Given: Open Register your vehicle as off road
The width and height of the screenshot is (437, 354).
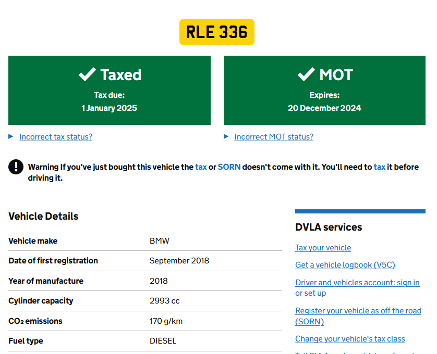Looking at the screenshot, I should click(x=358, y=311).
